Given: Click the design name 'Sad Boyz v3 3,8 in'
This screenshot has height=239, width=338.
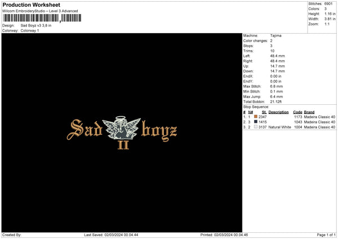Looking at the screenshot, I should coord(36,25).
